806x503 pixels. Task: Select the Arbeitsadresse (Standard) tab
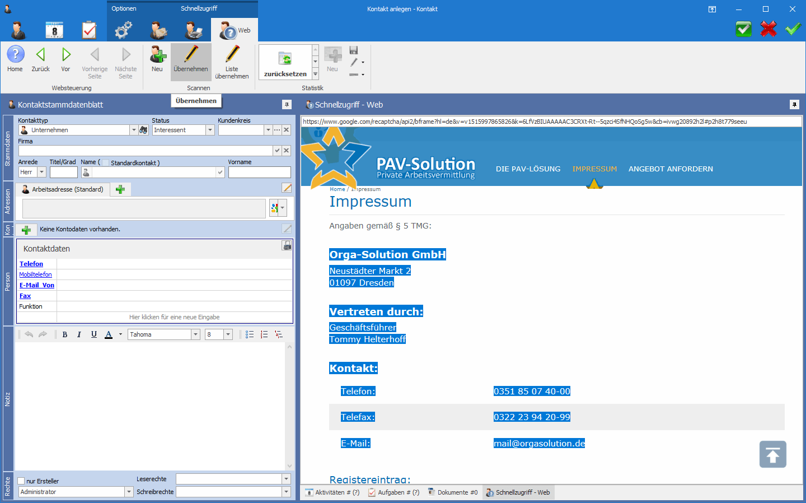(63, 189)
